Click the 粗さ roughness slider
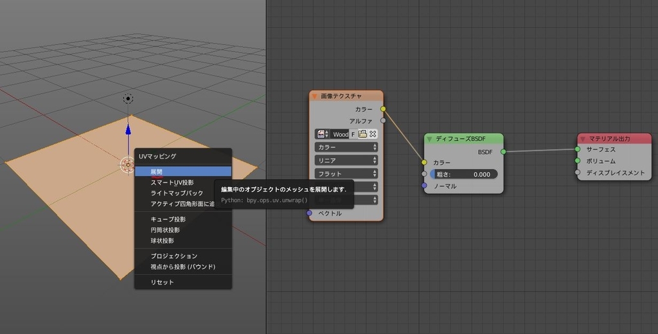The height and width of the screenshot is (334, 658). pyautogui.click(x=464, y=174)
